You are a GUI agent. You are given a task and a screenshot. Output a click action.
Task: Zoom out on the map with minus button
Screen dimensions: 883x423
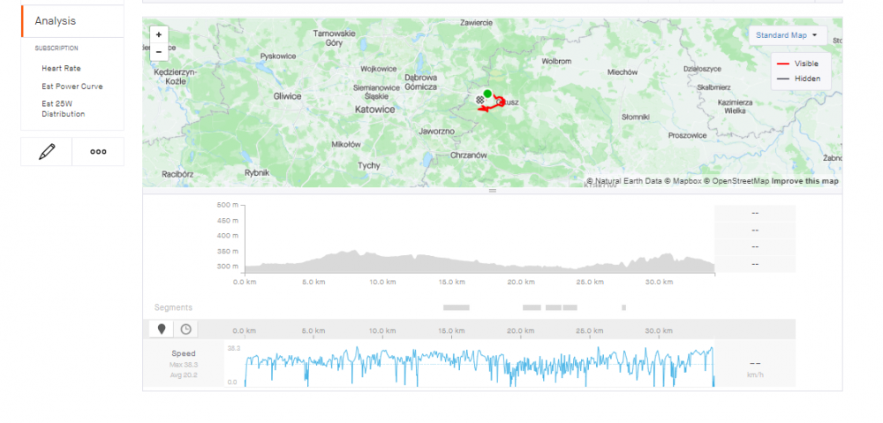click(159, 51)
